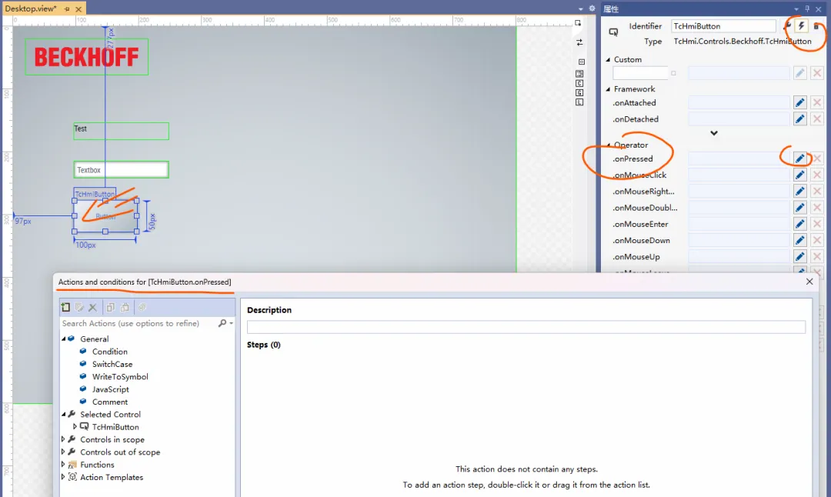Screen dimensions: 831x497
Task: Collapse the General actions group
Action: pyautogui.click(x=64, y=339)
